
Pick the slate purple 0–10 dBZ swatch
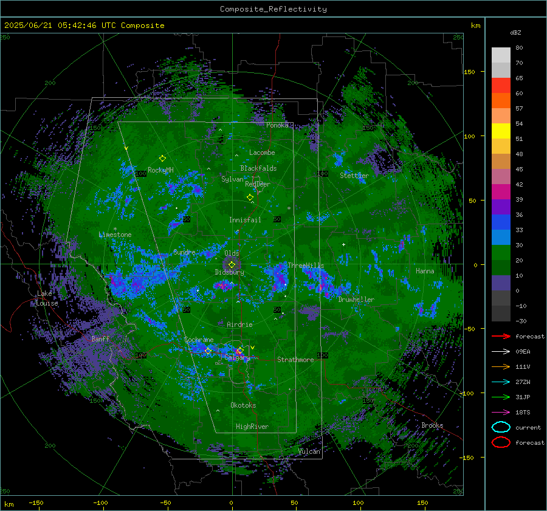click(501, 283)
